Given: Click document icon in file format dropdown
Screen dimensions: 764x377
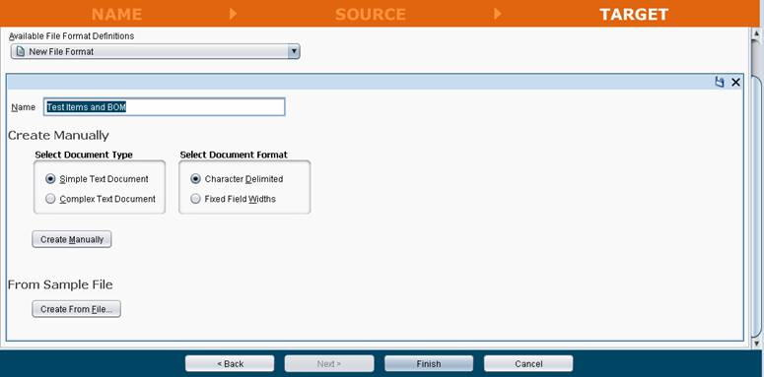Looking at the screenshot, I should point(21,51).
